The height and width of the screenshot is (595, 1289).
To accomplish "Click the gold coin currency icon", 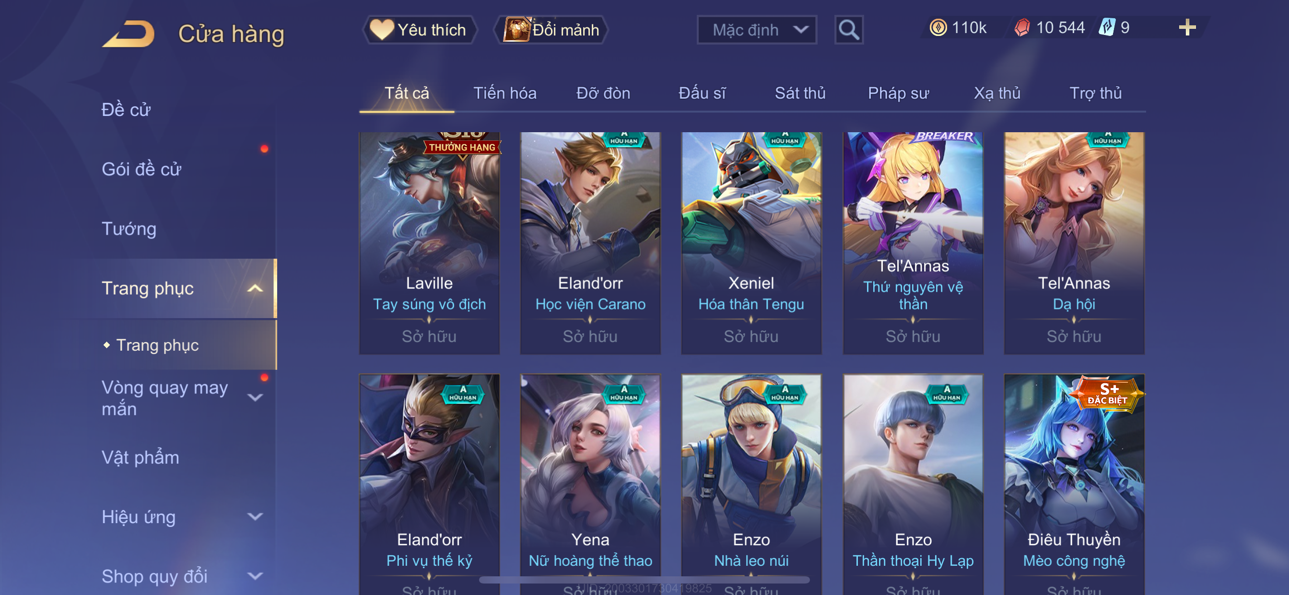I will pyautogui.click(x=937, y=27).
